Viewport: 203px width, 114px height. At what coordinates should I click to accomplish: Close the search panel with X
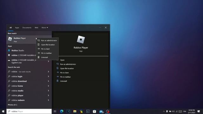106,28
